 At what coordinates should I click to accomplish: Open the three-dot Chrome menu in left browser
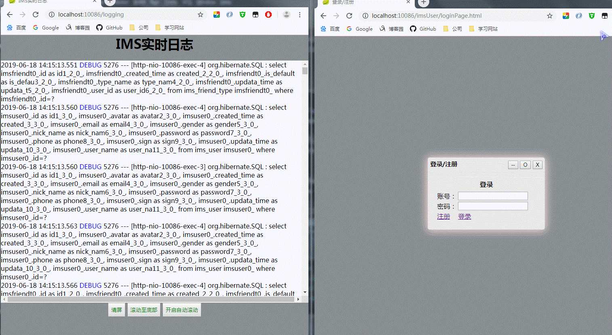[x=300, y=15]
